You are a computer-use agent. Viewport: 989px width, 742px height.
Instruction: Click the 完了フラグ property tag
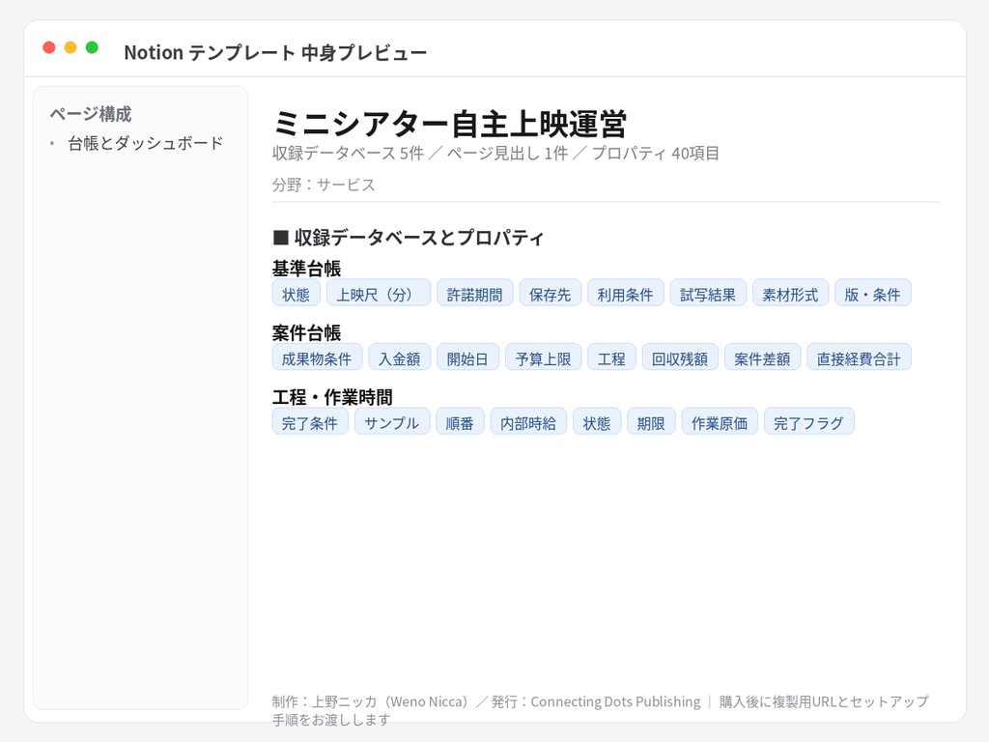click(809, 422)
